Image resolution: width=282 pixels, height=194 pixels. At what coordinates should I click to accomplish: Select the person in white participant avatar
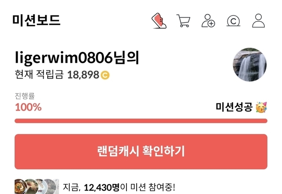(41, 187)
